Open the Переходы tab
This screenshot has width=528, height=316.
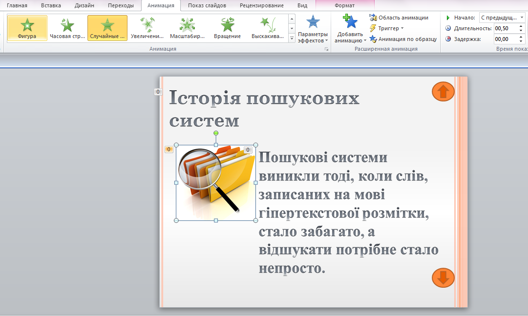121,5
